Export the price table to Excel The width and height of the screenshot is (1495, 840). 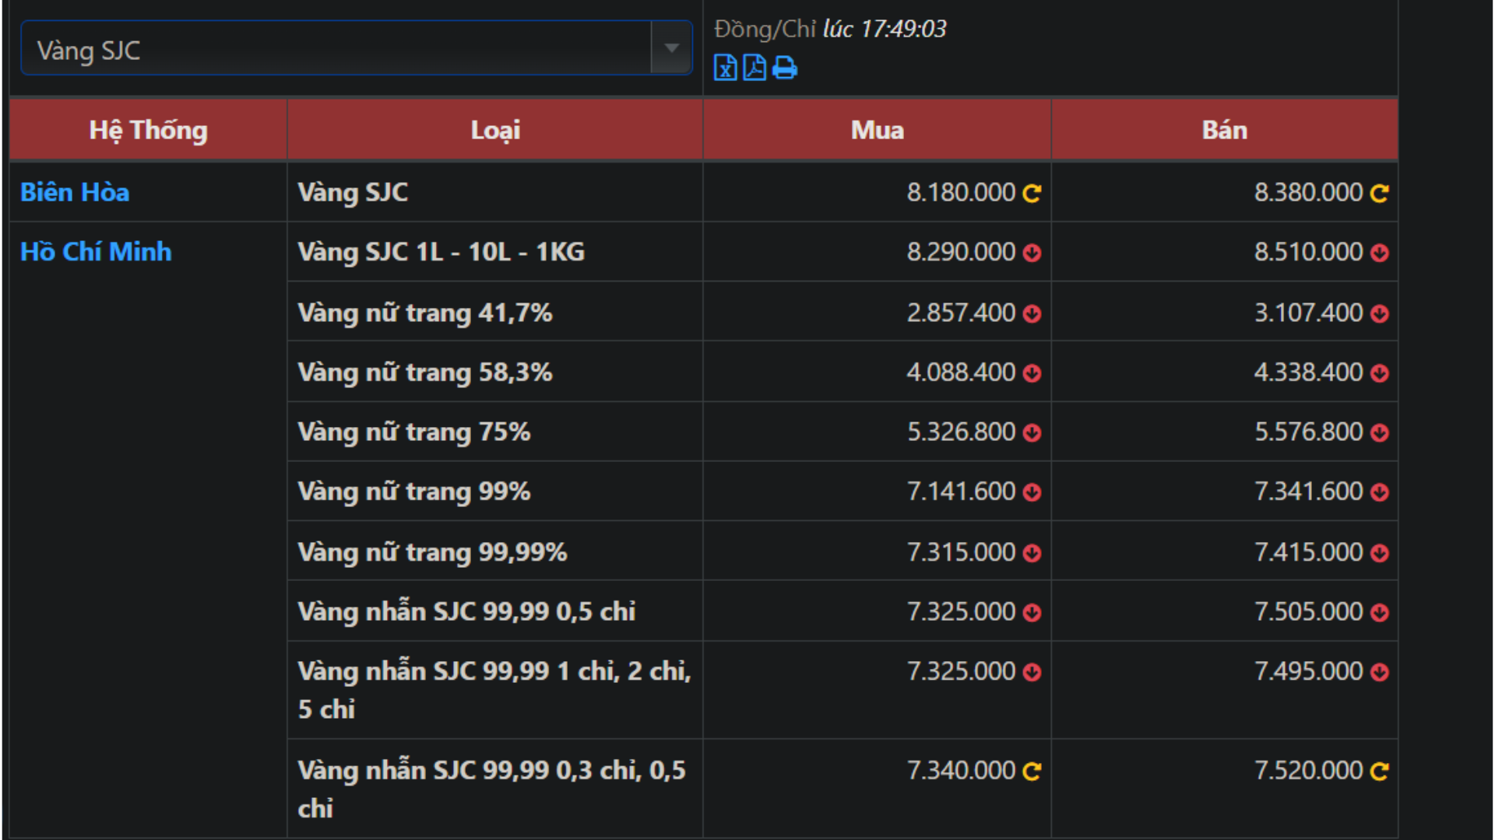[x=725, y=68]
